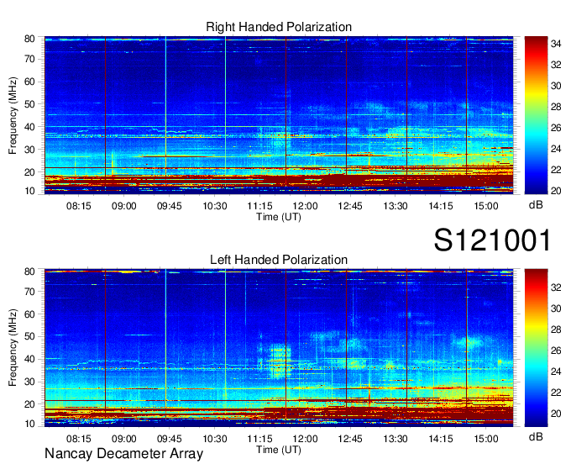Click the 80 MHz tick on Right Handed plot
The height and width of the screenshot is (464, 571).
point(29,39)
